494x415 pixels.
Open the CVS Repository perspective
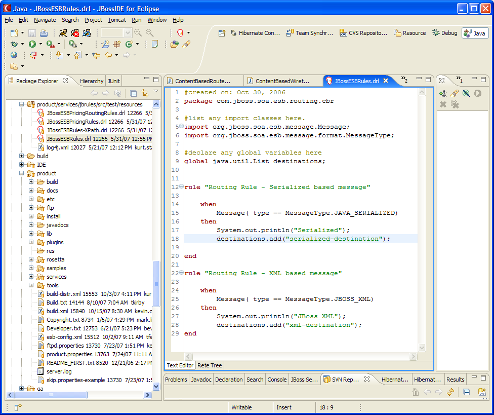pos(363,33)
